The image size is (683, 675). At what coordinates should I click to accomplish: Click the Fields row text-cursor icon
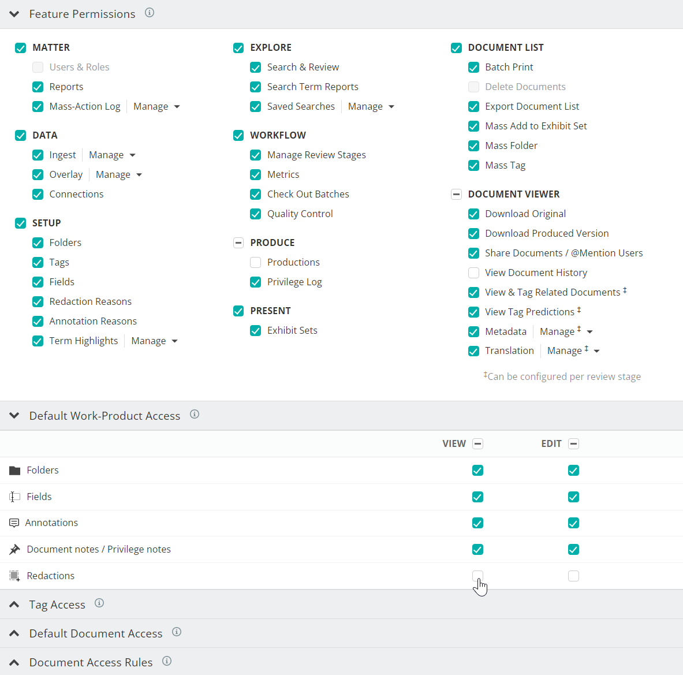click(15, 497)
